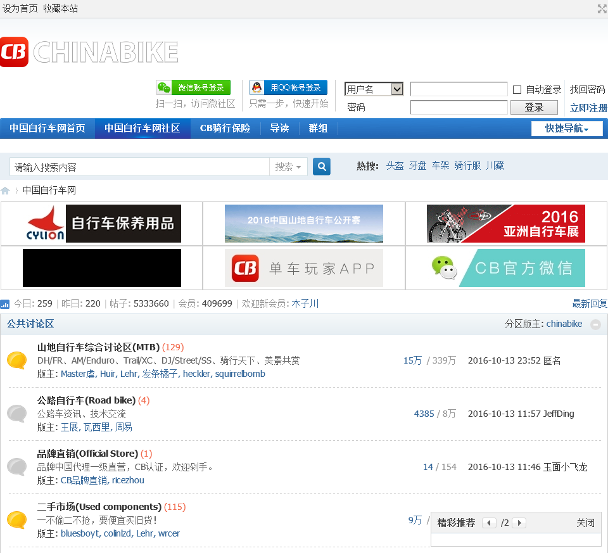608x553 pixels.
Task: Click the blue search magnifier button
Action: 322,167
